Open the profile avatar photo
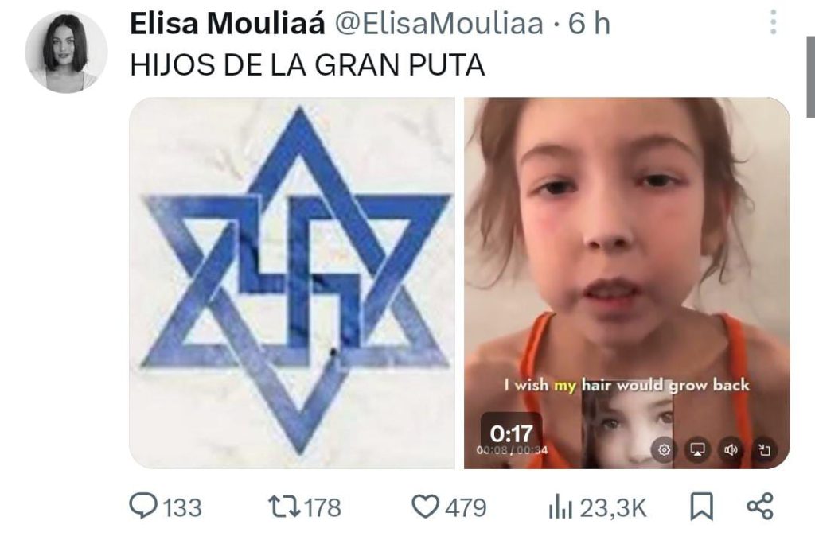This screenshot has height=540, width=815. tap(66, 52)
